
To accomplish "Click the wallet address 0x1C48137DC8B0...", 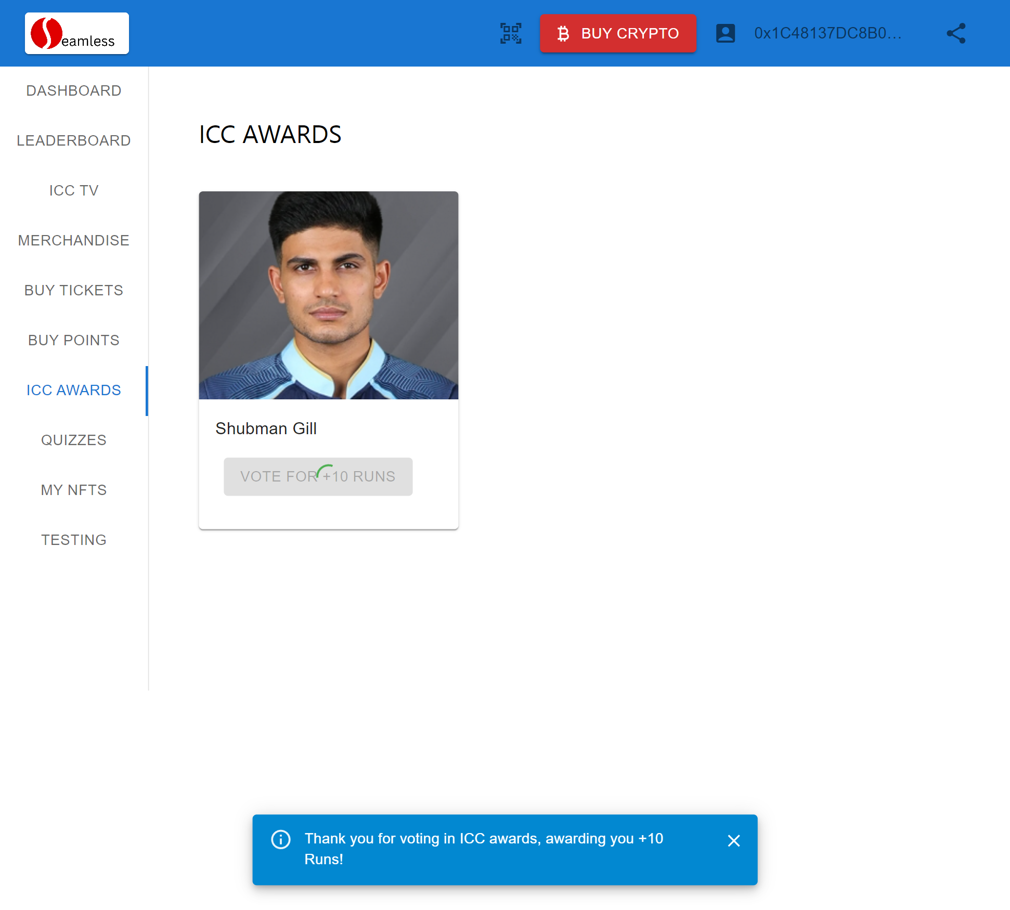I will point(828,33).
